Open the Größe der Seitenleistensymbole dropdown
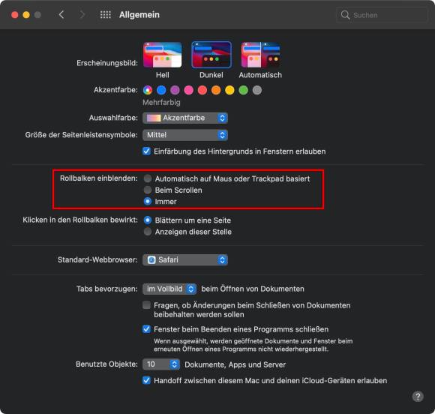435x414 pixels. point(185,135)
